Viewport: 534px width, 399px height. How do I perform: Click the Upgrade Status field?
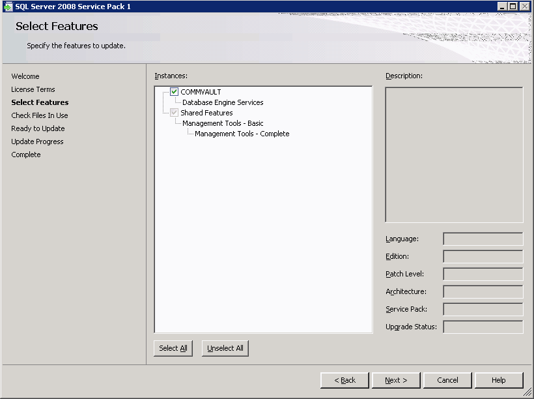coord(483,327)
